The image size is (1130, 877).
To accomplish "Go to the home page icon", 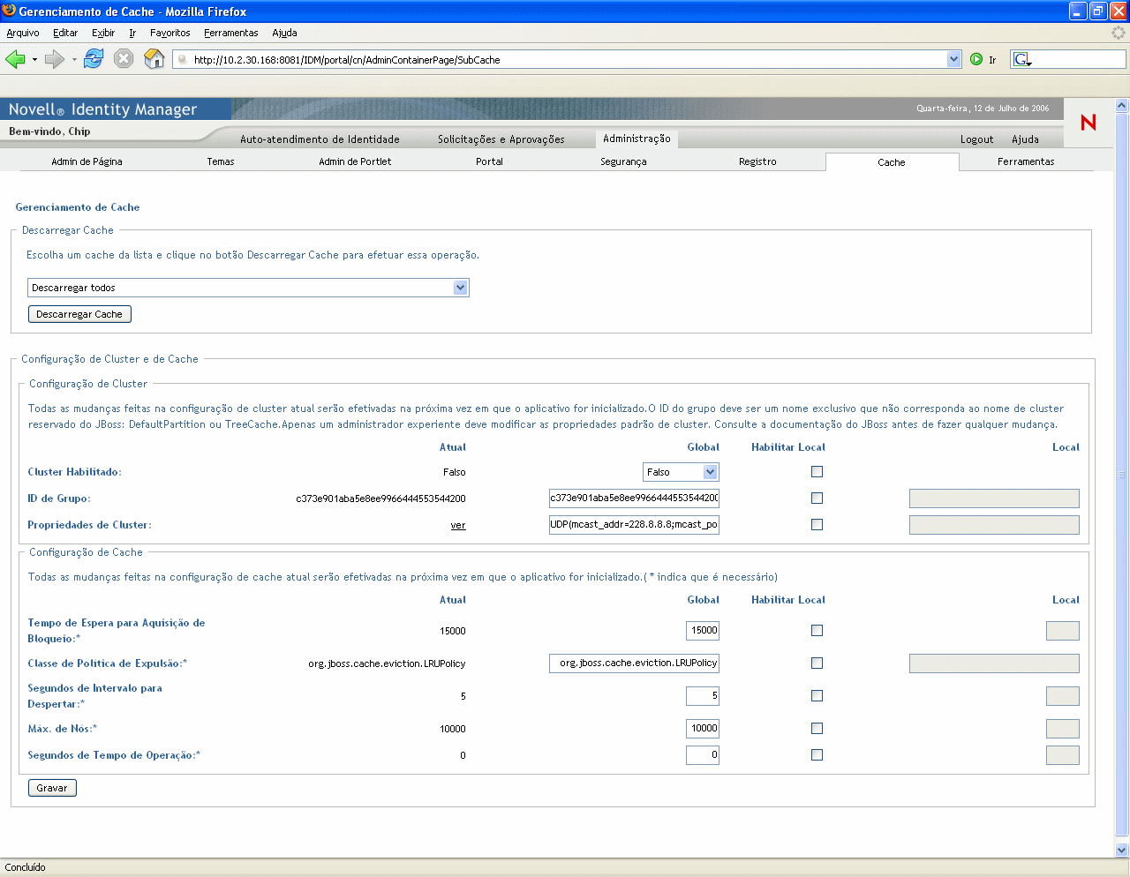I will click(x=154, y=59).
